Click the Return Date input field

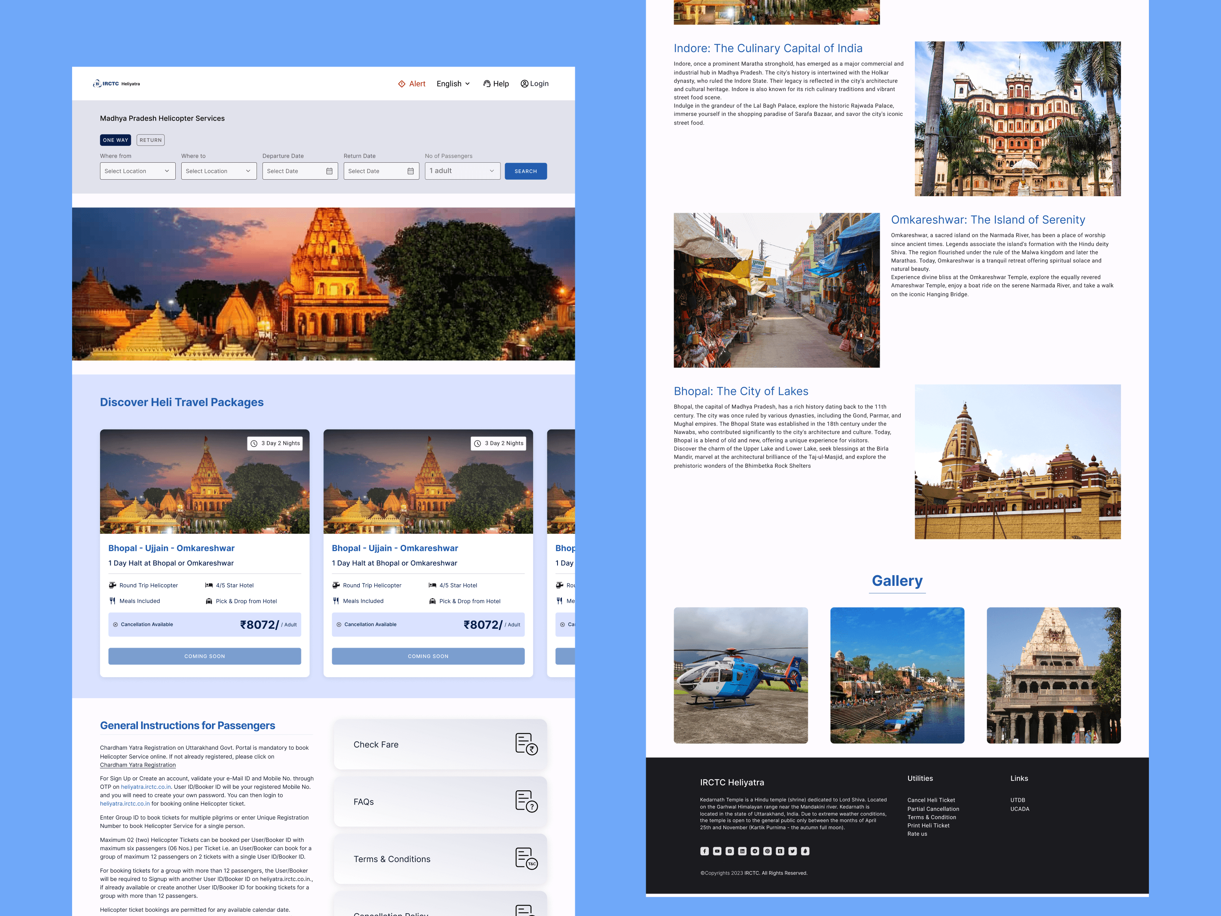[381, 171]
